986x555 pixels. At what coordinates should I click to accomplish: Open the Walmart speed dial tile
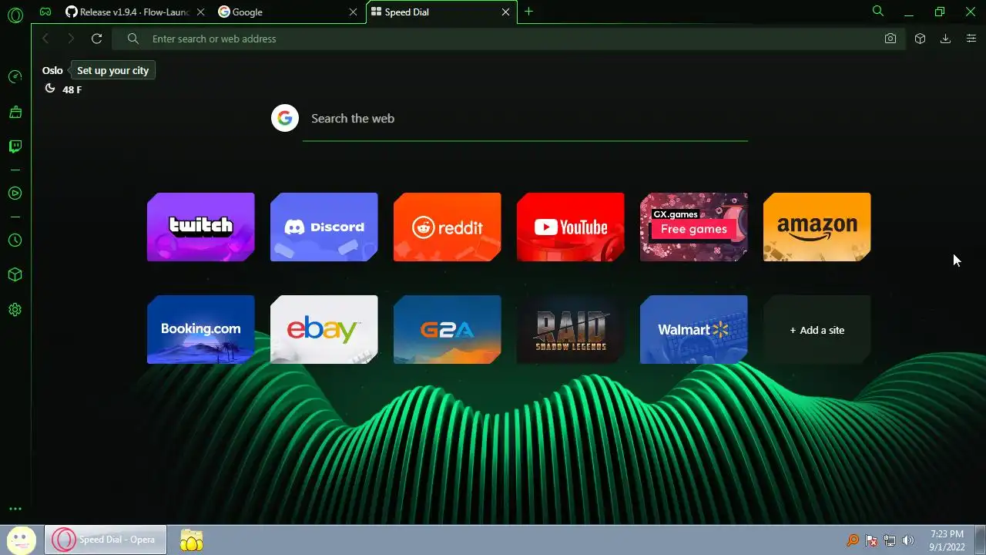pos(693,329)
